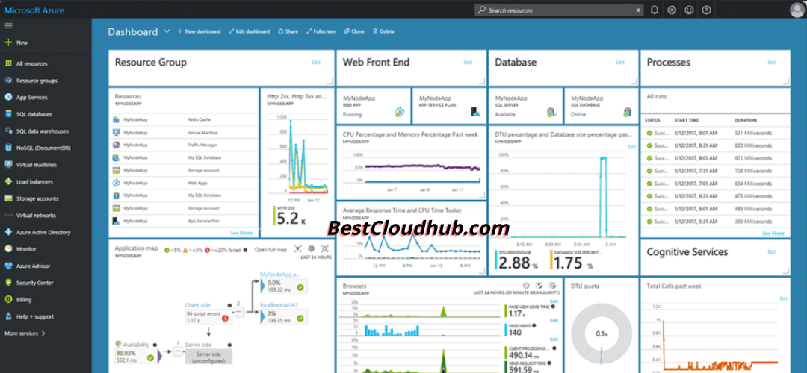Open the notifications bell
Image resolution: width=807 pixels, height=373 pixels.
(x=654, y=10)
